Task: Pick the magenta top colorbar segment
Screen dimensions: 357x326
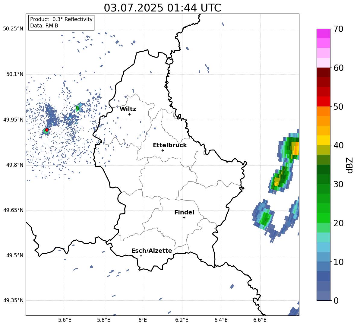Action: point(323,34)
